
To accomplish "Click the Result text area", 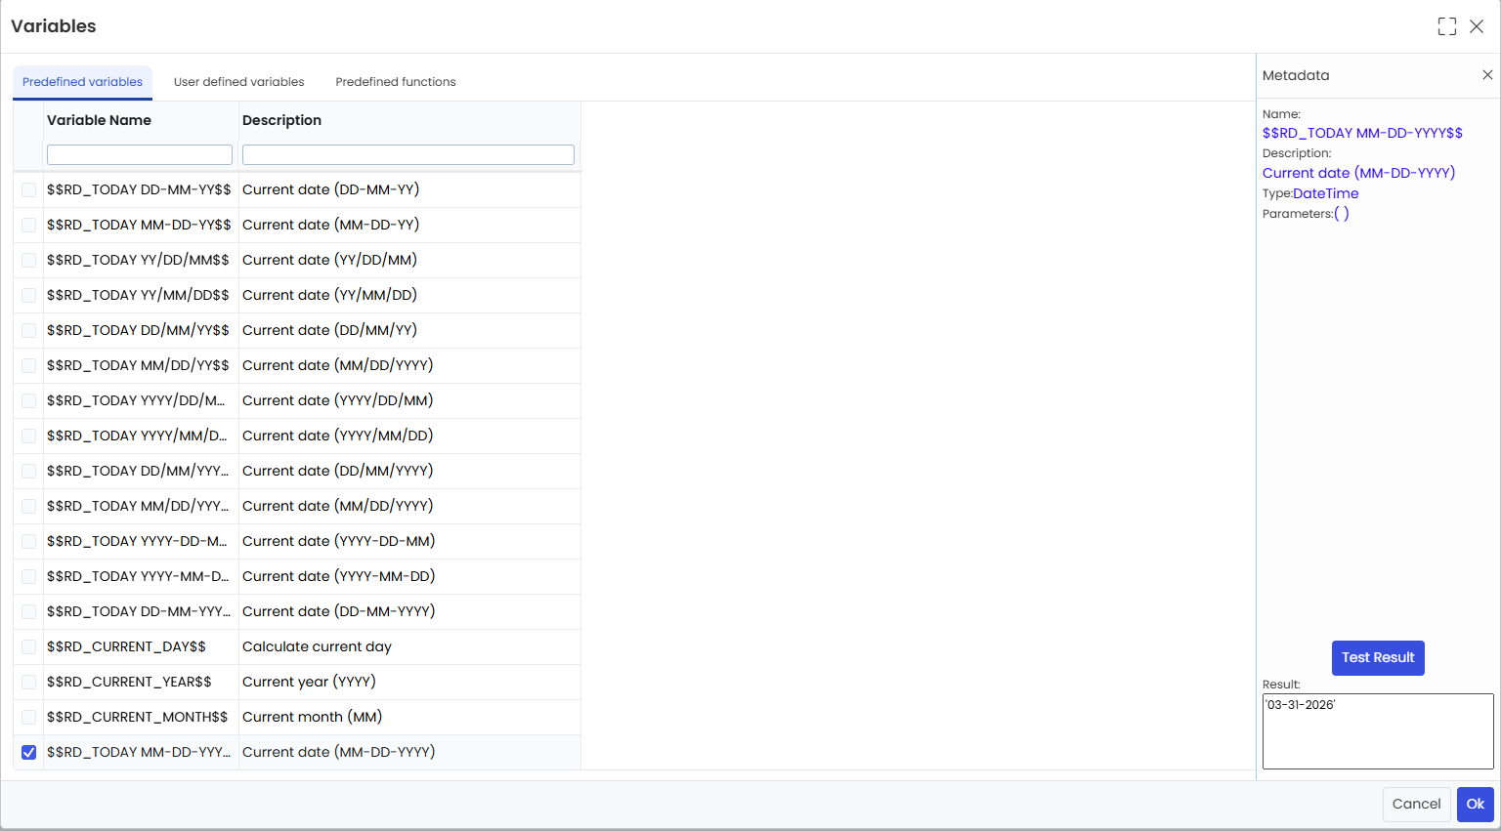I will click(x=1378, y=731).
